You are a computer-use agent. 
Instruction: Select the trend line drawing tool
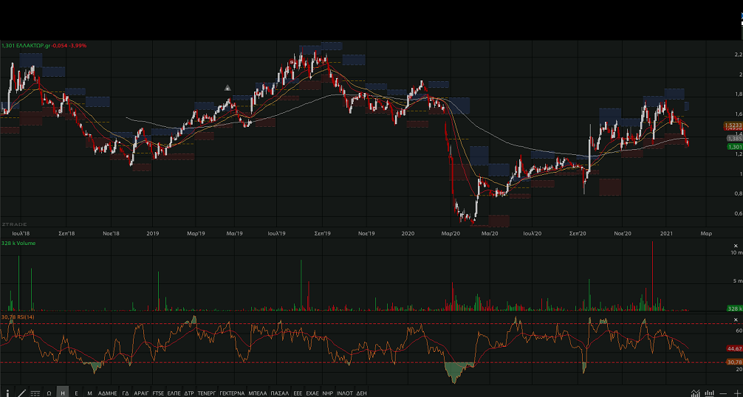click(x=21, y=393)
